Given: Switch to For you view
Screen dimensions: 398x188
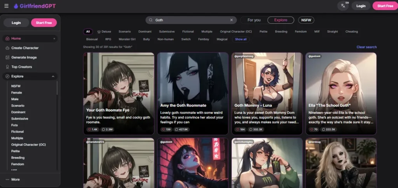Looking at the screenshot, I should pyautogui.click(x=254, y=20).
